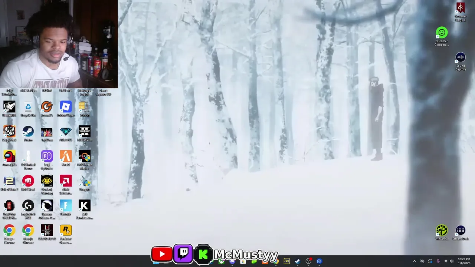Open the ULTRAKILL desktop shortcut
The height and width of the screenshot is (267, 475).
click(9, 109)
